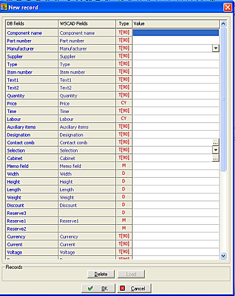Image resolution: width=235 pixels, height=296 pixels.
Task: Click the Time value field
Action: pyautogui.click(x=176, y=111)
